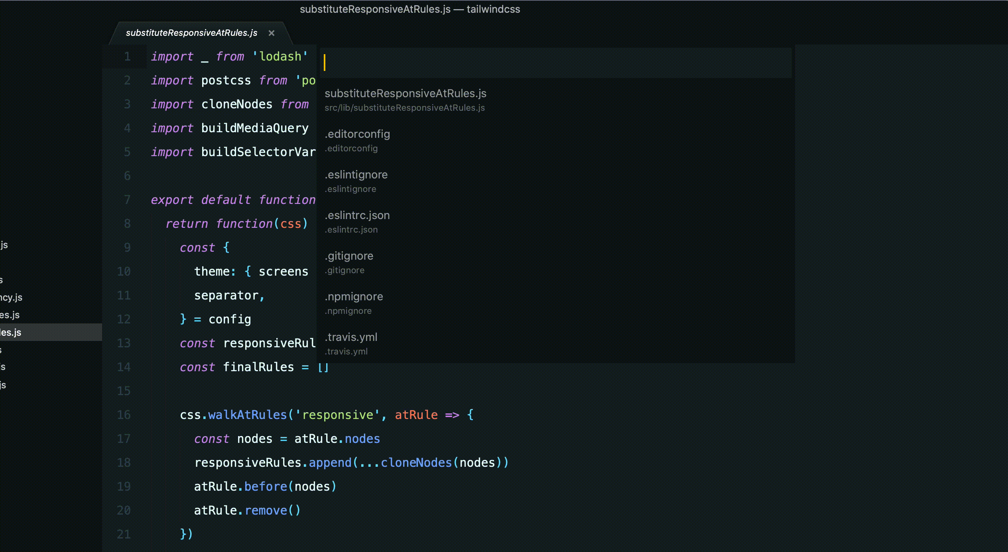Click the 'responsive' string literal

337,415
